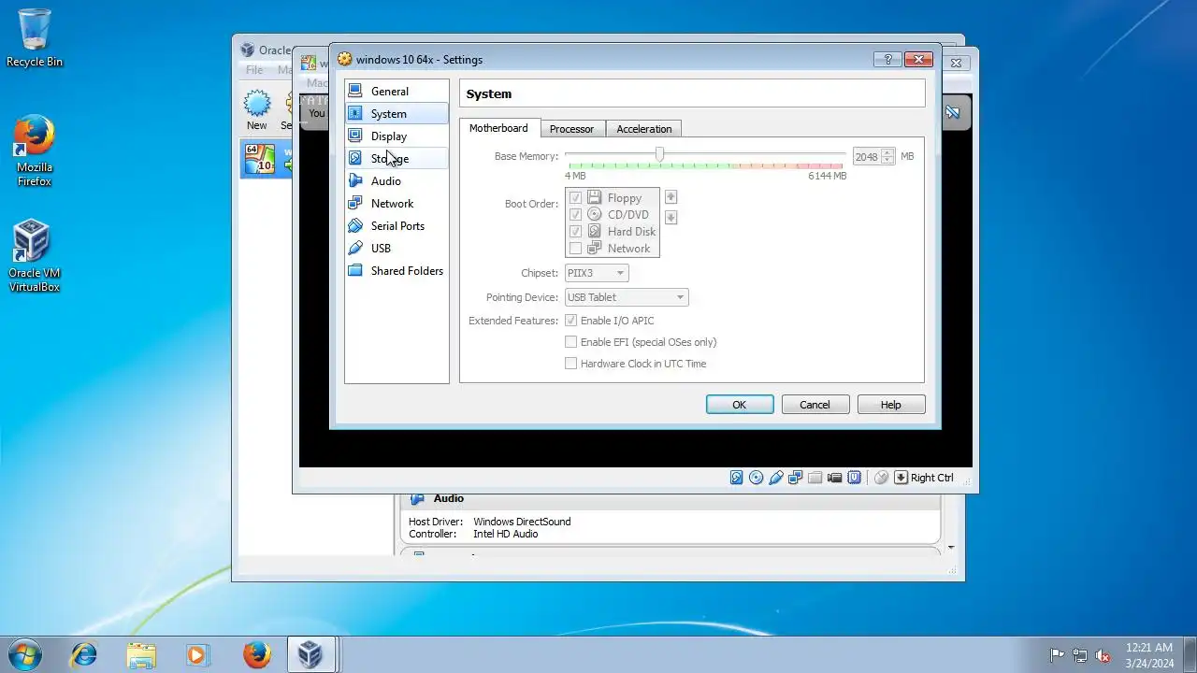1197x673 pixels.
Task: Click the question mark title bar help button
Action: click(x=887, y=60)
